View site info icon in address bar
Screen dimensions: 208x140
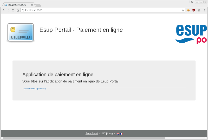23,10
